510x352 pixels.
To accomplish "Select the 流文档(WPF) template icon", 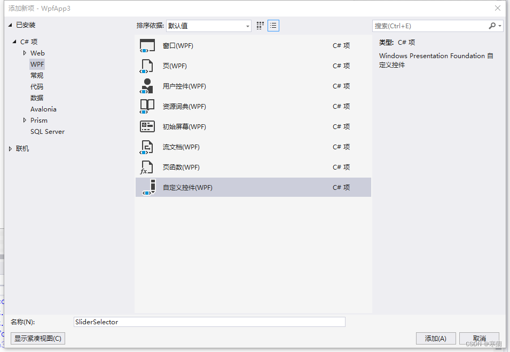I will coord(146,147).
